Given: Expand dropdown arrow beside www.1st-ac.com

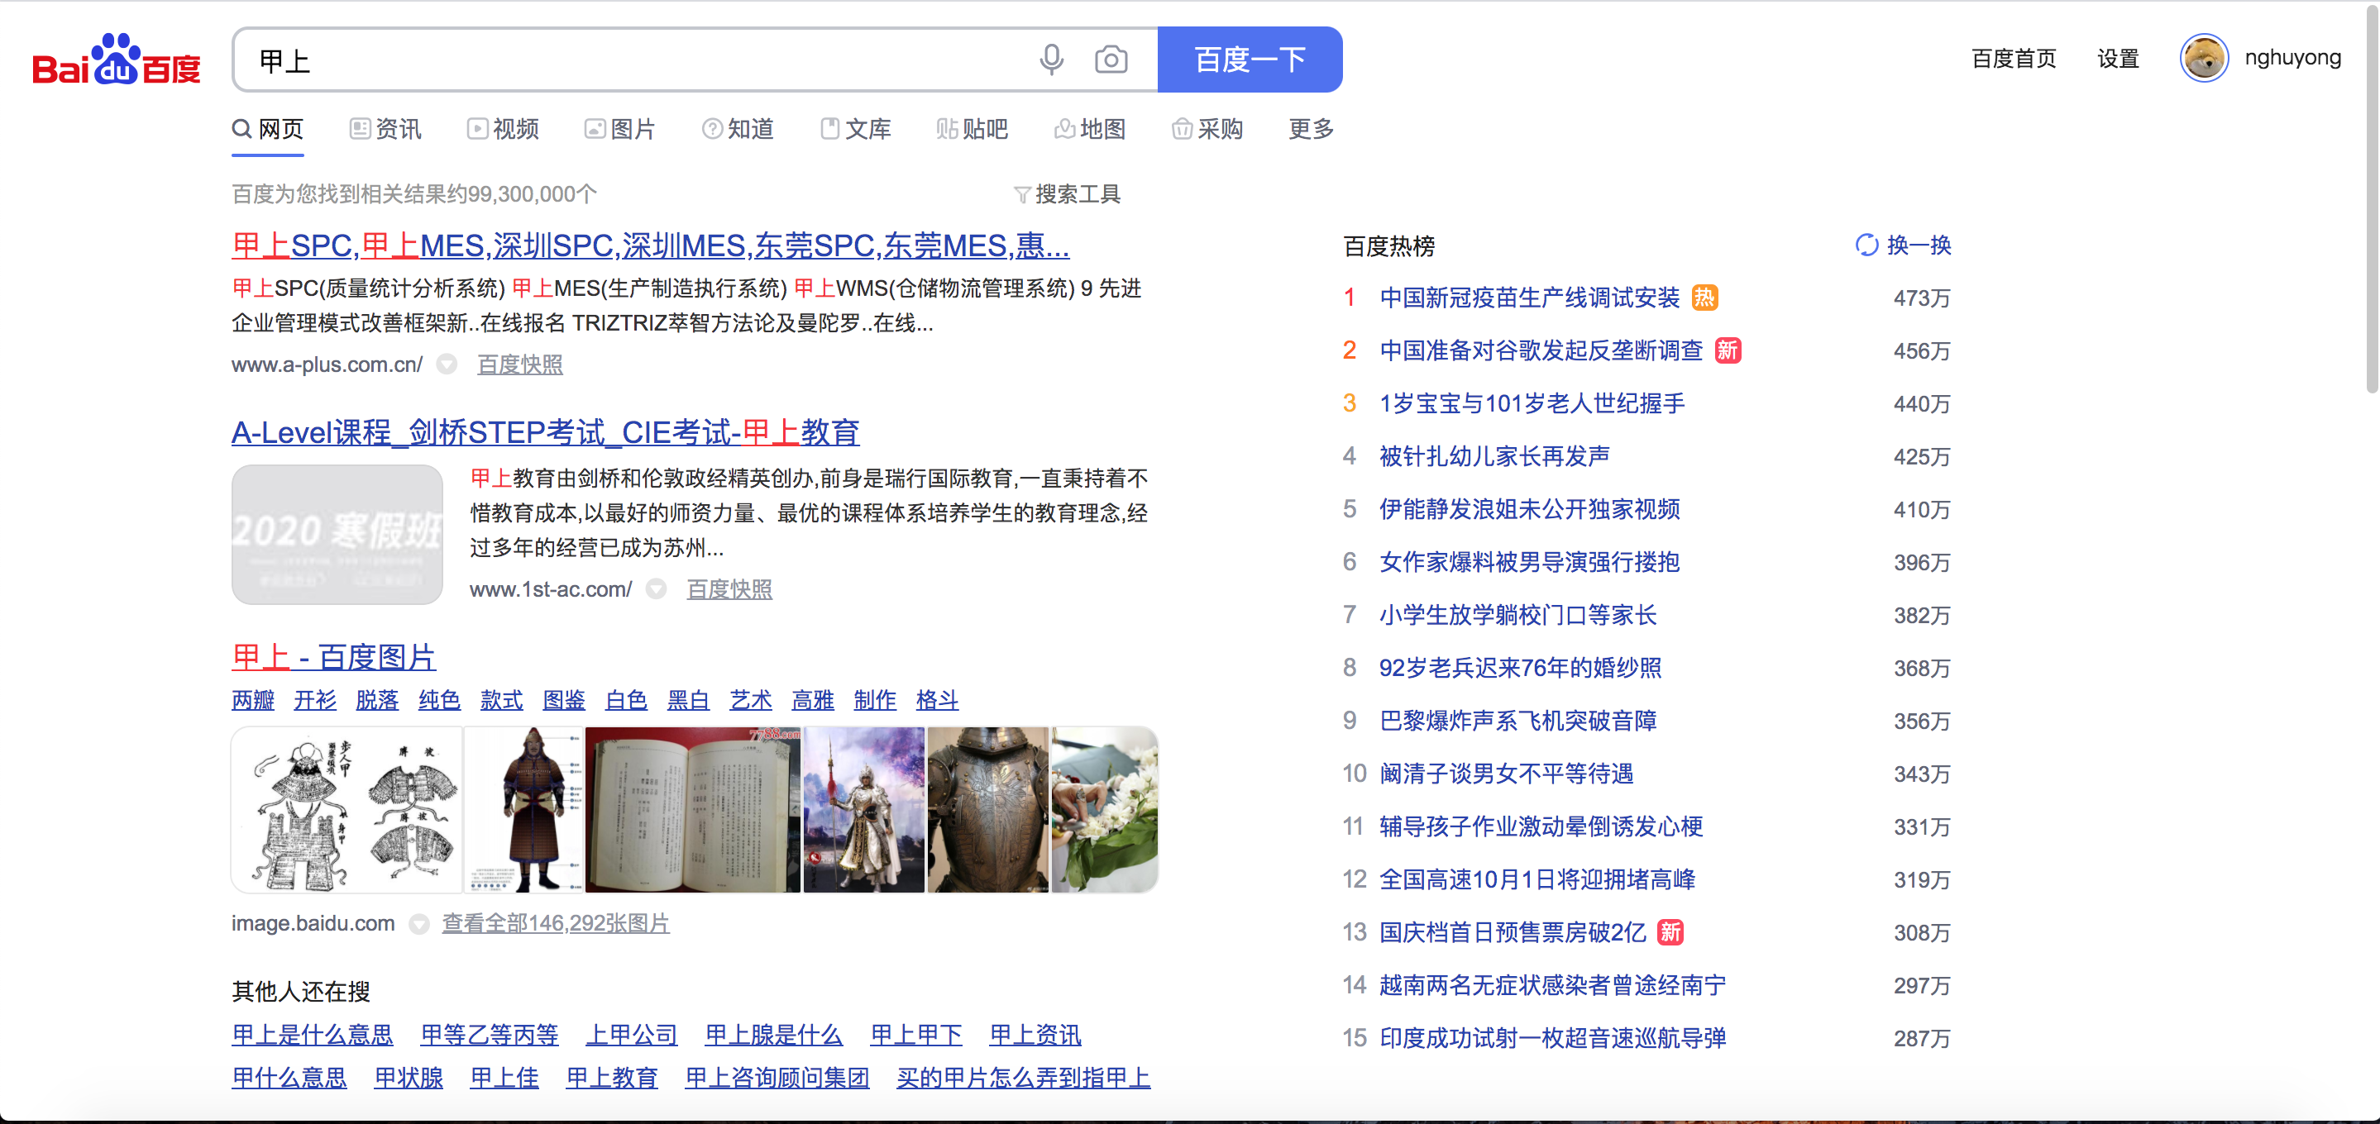Looking at the screenshot, I should click(x=656, y=589).
